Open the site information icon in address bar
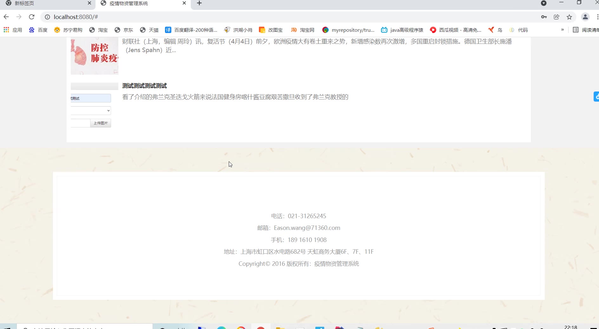The image size is (599, 329). 47,17
